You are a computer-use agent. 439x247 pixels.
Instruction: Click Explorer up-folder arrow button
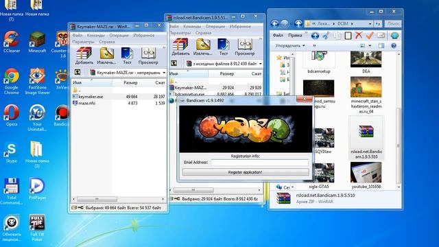(x=298, y=24)
